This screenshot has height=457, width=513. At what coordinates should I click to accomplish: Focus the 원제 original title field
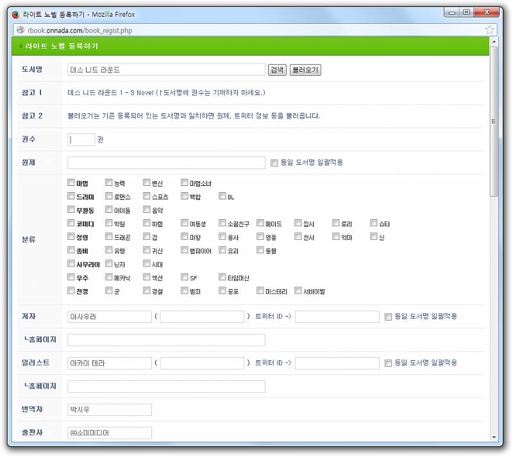click(166, 163)
